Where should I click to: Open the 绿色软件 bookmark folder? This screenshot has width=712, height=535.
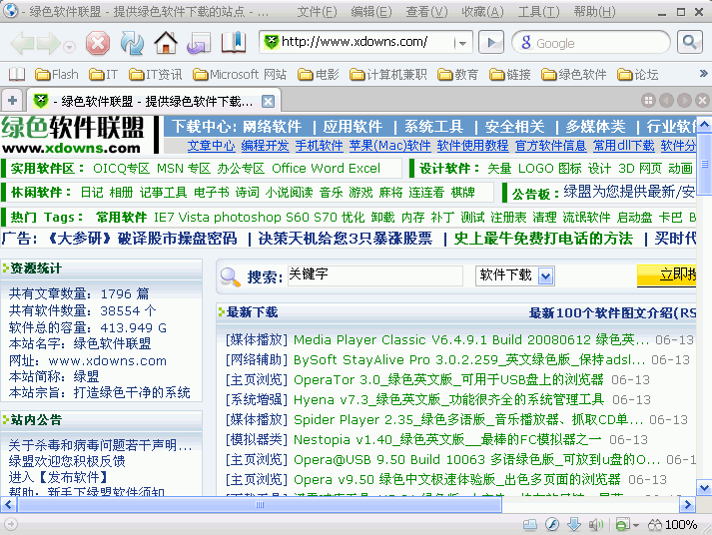point(573,74)
